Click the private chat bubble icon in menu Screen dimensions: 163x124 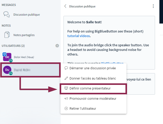(x=66, y=68)
